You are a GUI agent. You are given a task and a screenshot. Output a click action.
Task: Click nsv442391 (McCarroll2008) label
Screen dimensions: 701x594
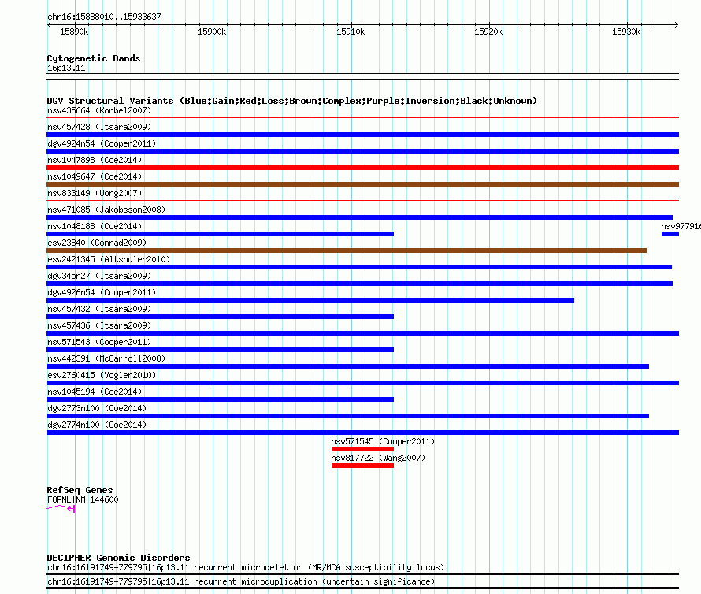(106, 358)
